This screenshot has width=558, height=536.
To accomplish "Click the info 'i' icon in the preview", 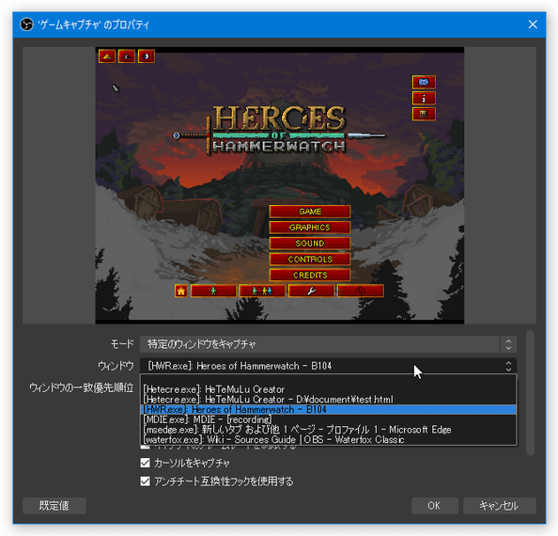I will (424, 99).
